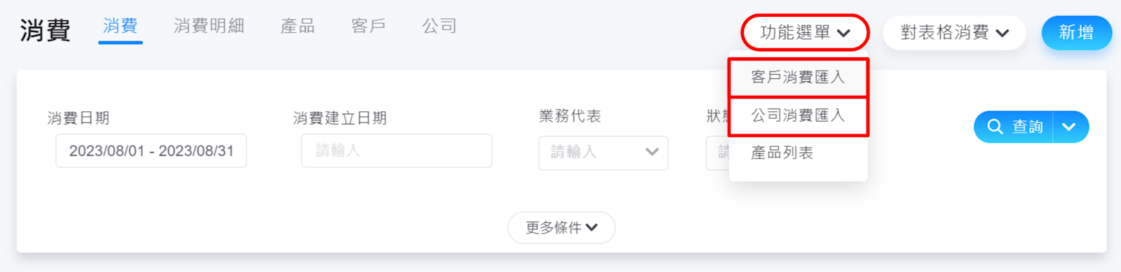Click the magnifier icon in 查詢 button

tap(995, 127)
